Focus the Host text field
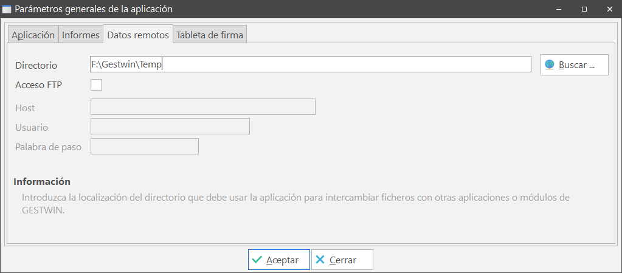The width and height of the screenshot is (622, 273). (202, 107)
